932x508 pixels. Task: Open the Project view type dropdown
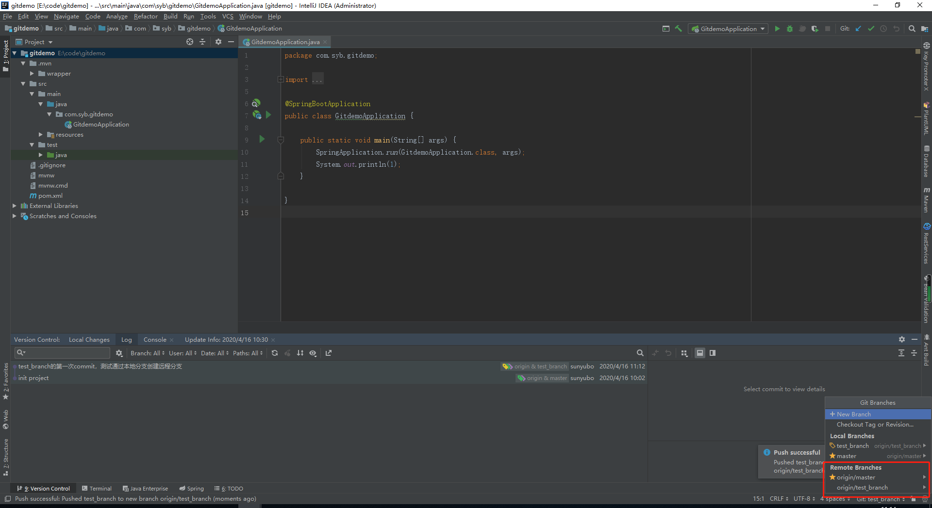(34, 42)
